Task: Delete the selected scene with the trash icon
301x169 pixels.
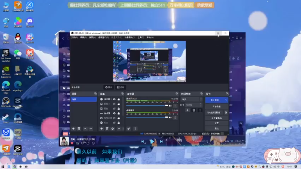Action: click(79, 129)
